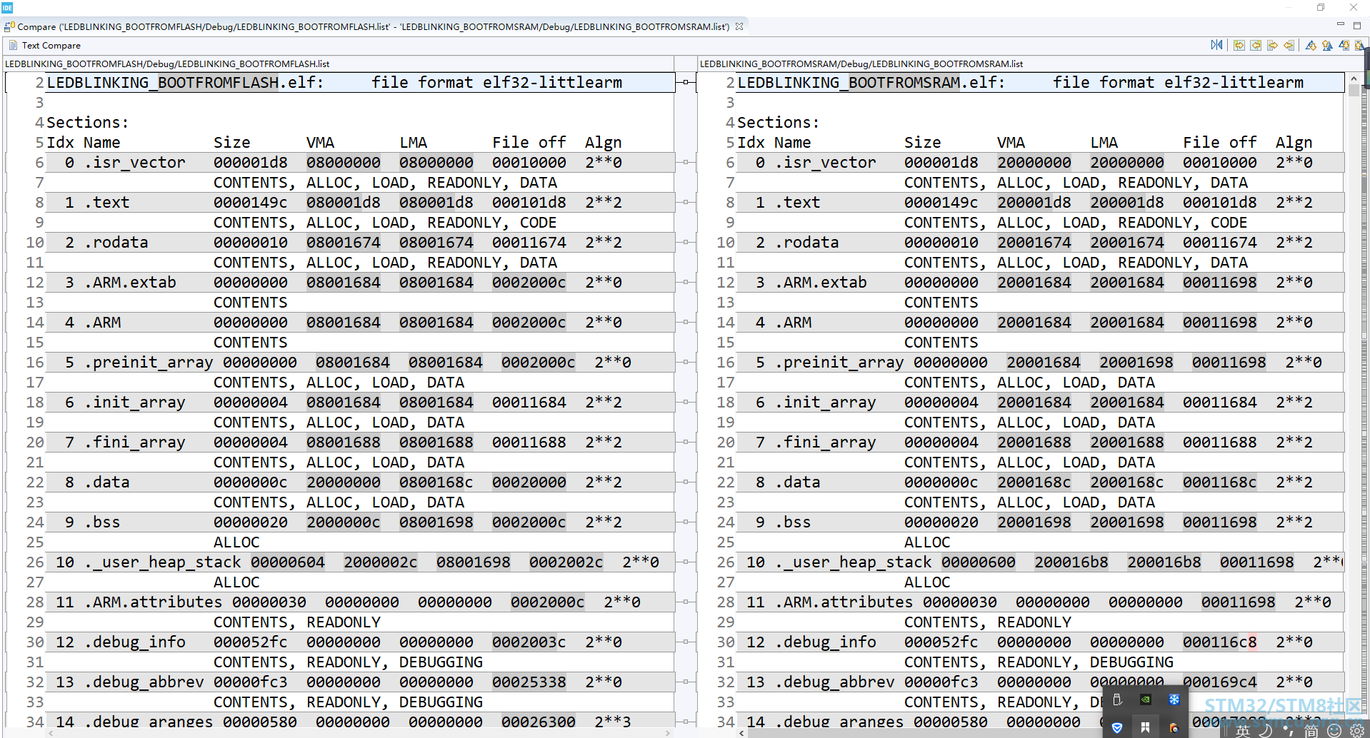Click left pane horizontal scroll right arrow
This screenshot has width=1370, height=738.
(x=668, y=733)
